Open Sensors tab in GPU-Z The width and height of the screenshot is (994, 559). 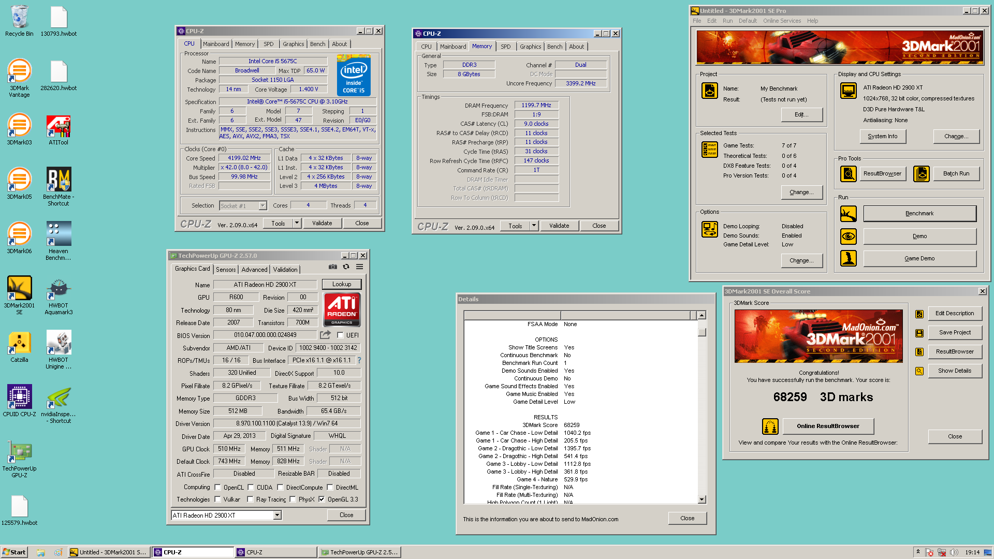[x=226, y=270]
